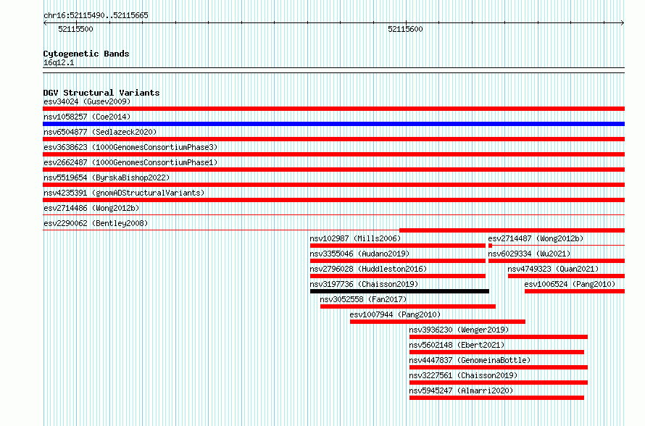Click the nsv3355046 (Audano2019) label
Image resolution: width=645 pixels, height=426 pixels.
click(359, 254)
